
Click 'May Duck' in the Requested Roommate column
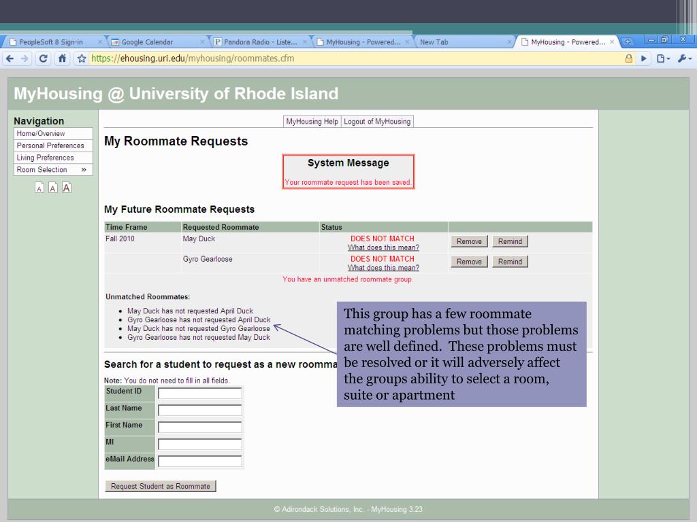click(199, 239)
